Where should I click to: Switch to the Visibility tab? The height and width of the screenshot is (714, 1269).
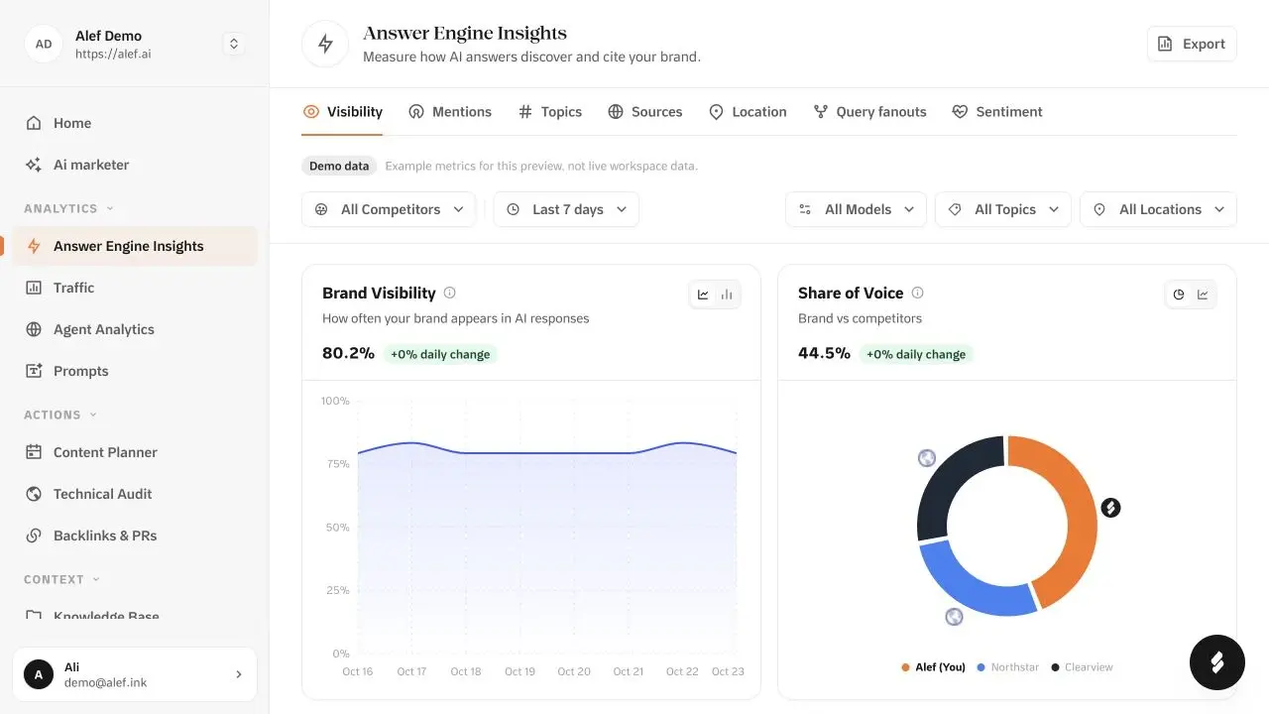click(x=343, y=112)
